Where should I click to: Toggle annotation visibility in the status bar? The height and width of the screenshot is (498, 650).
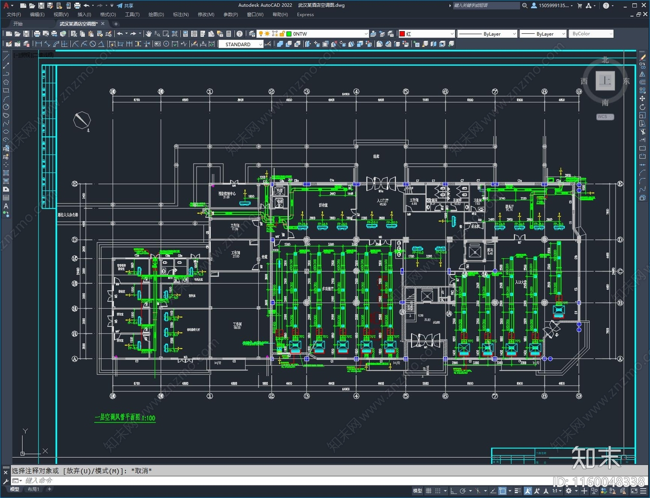528,491
